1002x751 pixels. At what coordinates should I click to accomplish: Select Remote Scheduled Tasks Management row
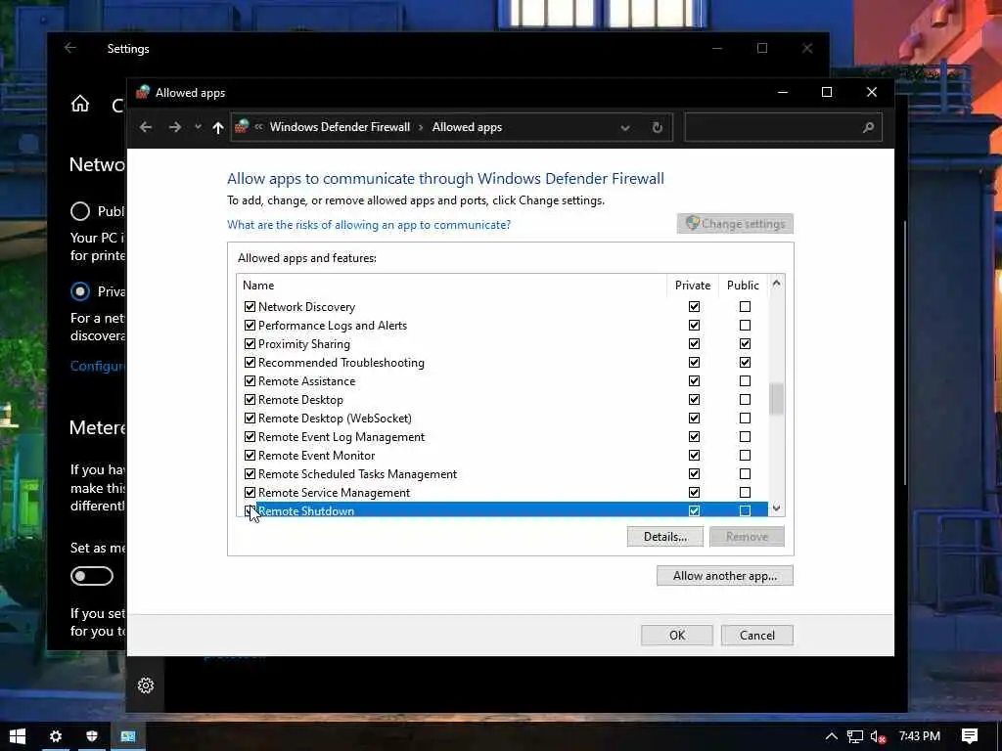(502, 474)
